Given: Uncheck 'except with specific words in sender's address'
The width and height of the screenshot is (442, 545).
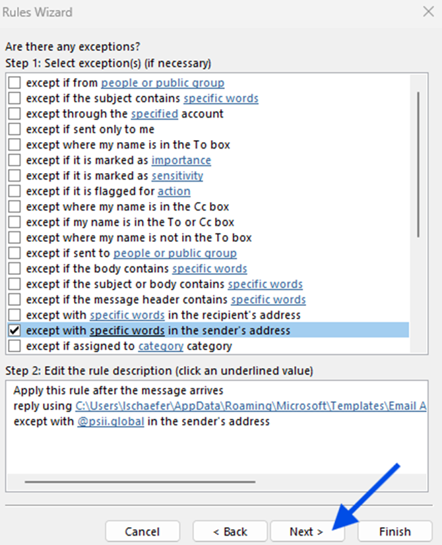Looking at the screenshot, I should (x=15, y=330).
